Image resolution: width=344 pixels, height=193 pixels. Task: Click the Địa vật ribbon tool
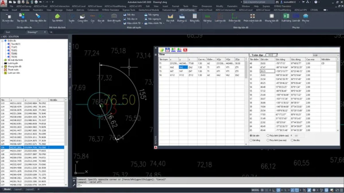[x=101, y=17]
